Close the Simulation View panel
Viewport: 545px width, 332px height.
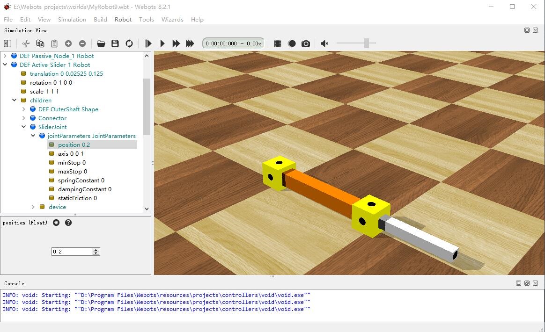point(536,30)
